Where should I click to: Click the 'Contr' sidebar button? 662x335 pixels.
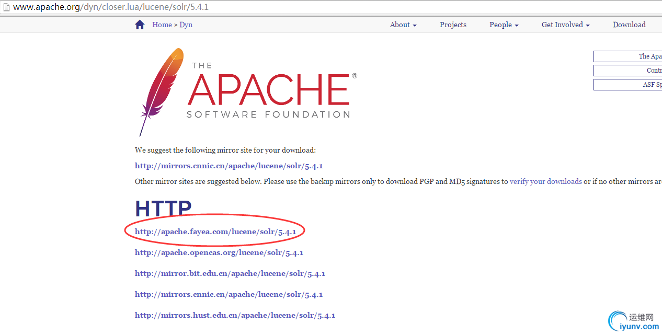627,71
